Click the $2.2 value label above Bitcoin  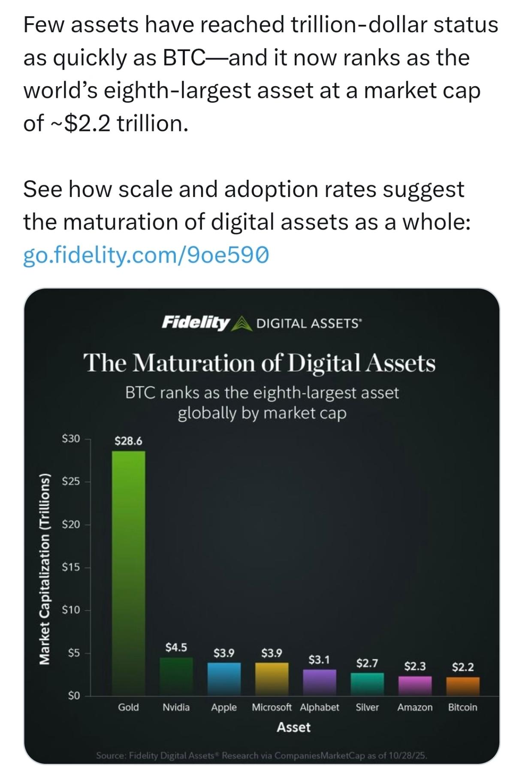463,667
